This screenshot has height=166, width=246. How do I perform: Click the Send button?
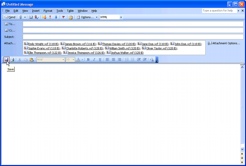coord(10,17)
